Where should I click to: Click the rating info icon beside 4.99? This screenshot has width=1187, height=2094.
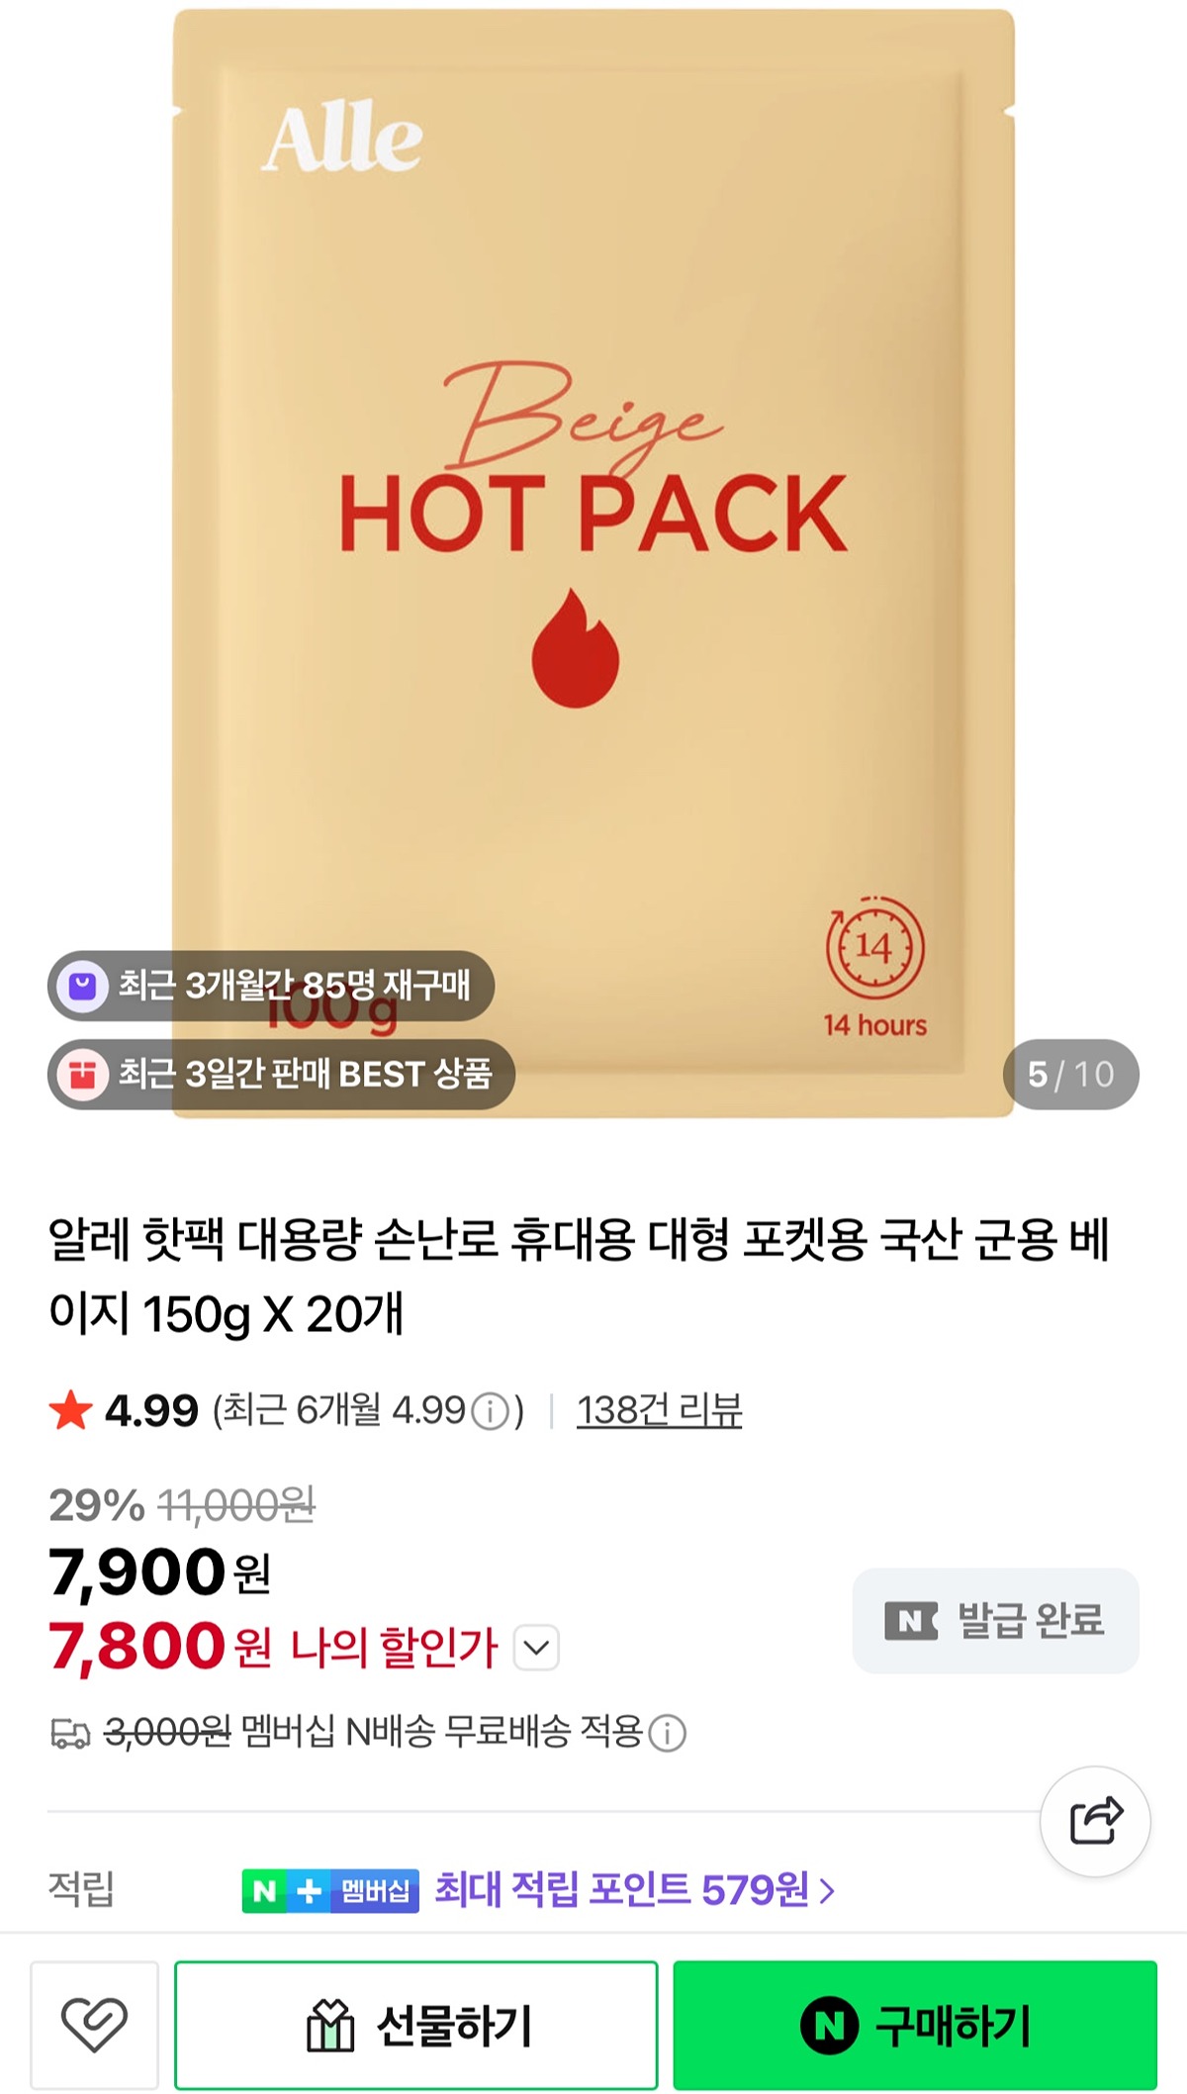(x=490, y=1411)
